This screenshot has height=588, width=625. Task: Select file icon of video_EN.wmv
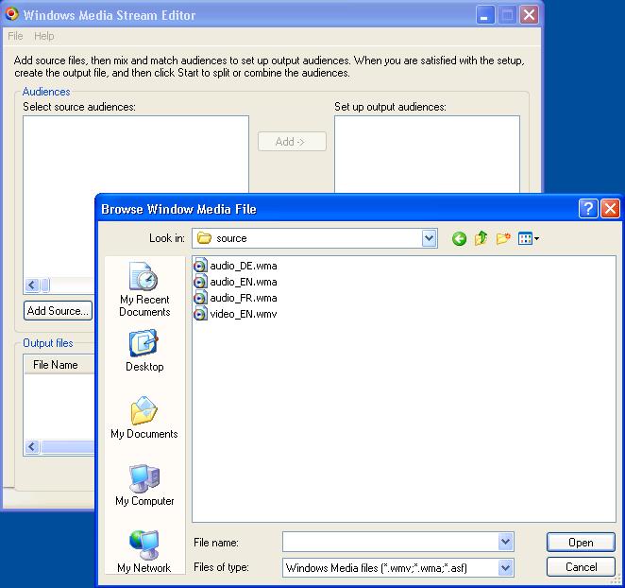pos(200,314)
